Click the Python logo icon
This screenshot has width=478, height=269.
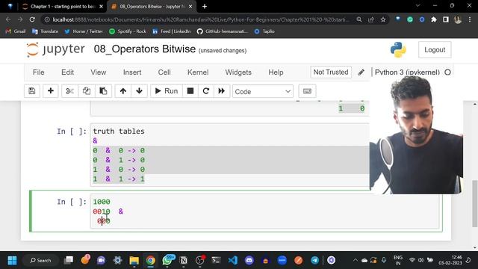(398, 49)
